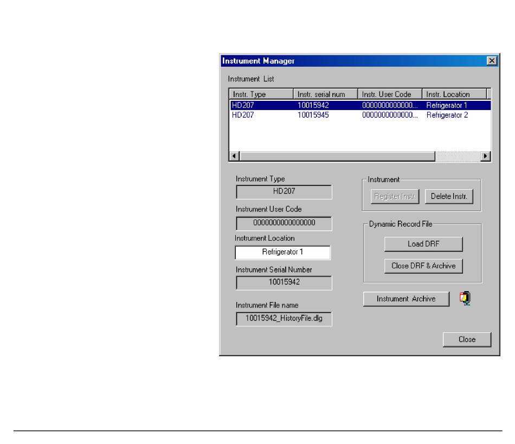Select the row with serial 10015945

(360, 115)
